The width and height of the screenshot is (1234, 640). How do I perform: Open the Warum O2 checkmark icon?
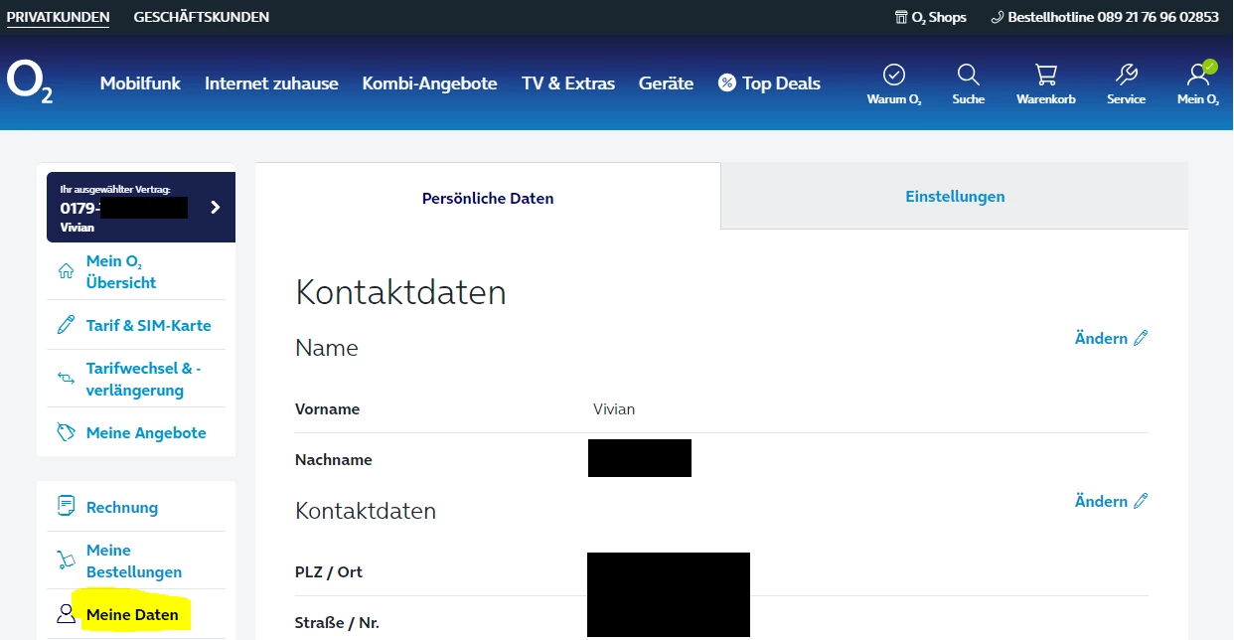(x=894, y=75)
